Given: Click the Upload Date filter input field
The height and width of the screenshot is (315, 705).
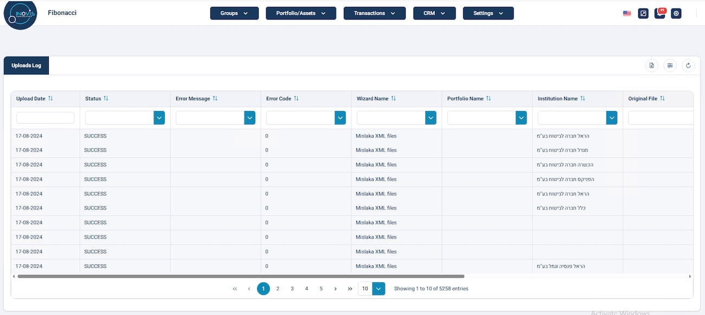Looking at the screenshot, I should tap(45, 118).
